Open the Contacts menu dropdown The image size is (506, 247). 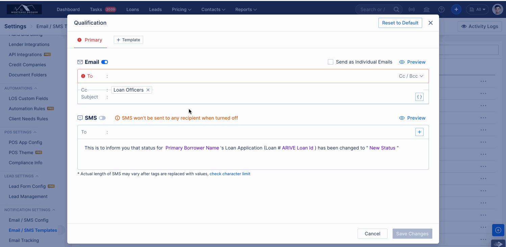pos(213,9)
